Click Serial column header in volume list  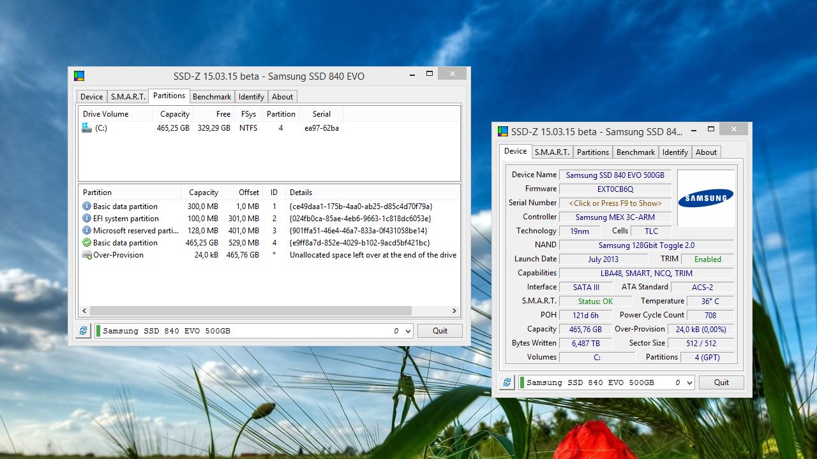[322, 114]
